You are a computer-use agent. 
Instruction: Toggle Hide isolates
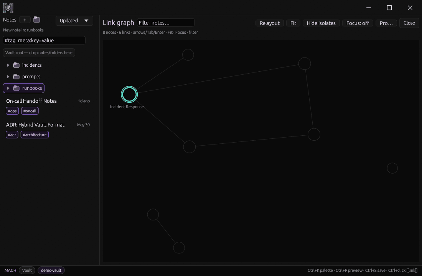click(321, 23)
